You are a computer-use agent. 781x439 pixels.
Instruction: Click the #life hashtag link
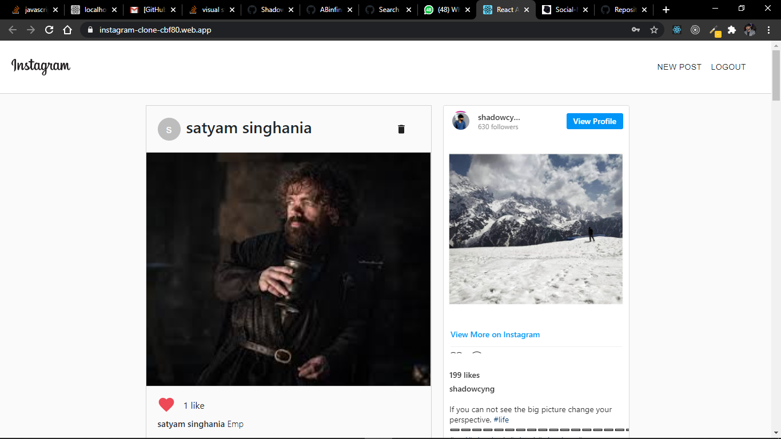pos(501,419)
